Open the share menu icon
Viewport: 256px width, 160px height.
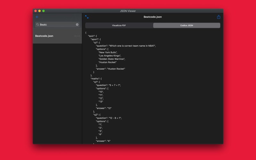point(219,17)
